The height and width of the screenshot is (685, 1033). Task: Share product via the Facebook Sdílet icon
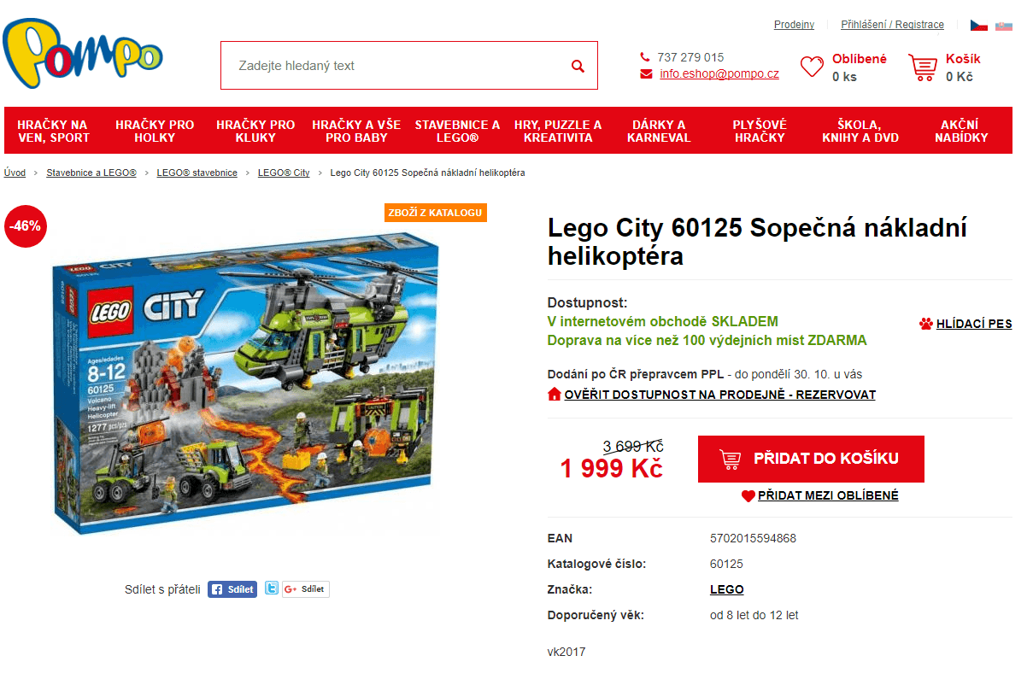[x=232, y=588]
